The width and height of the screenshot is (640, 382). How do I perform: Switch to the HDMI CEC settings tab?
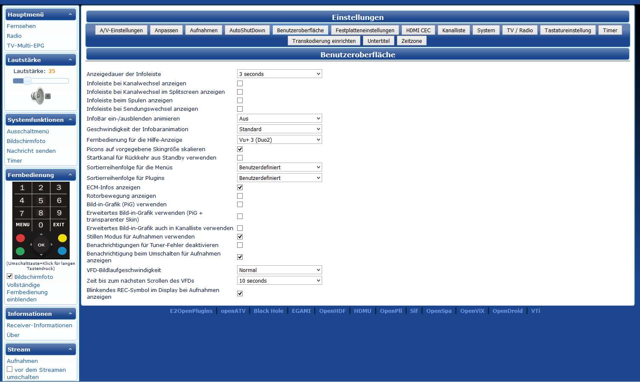pos(418,30)
